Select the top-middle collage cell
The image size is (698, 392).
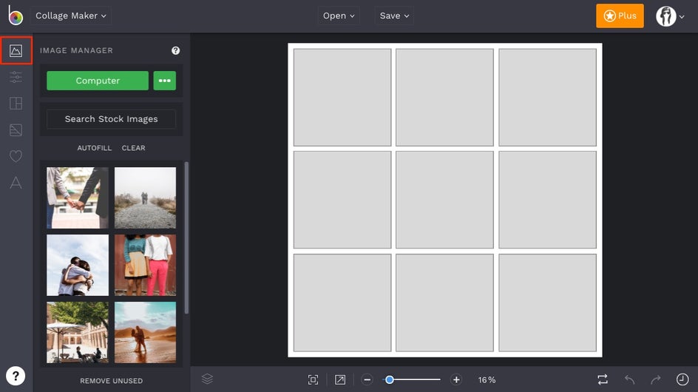point(444,98)
